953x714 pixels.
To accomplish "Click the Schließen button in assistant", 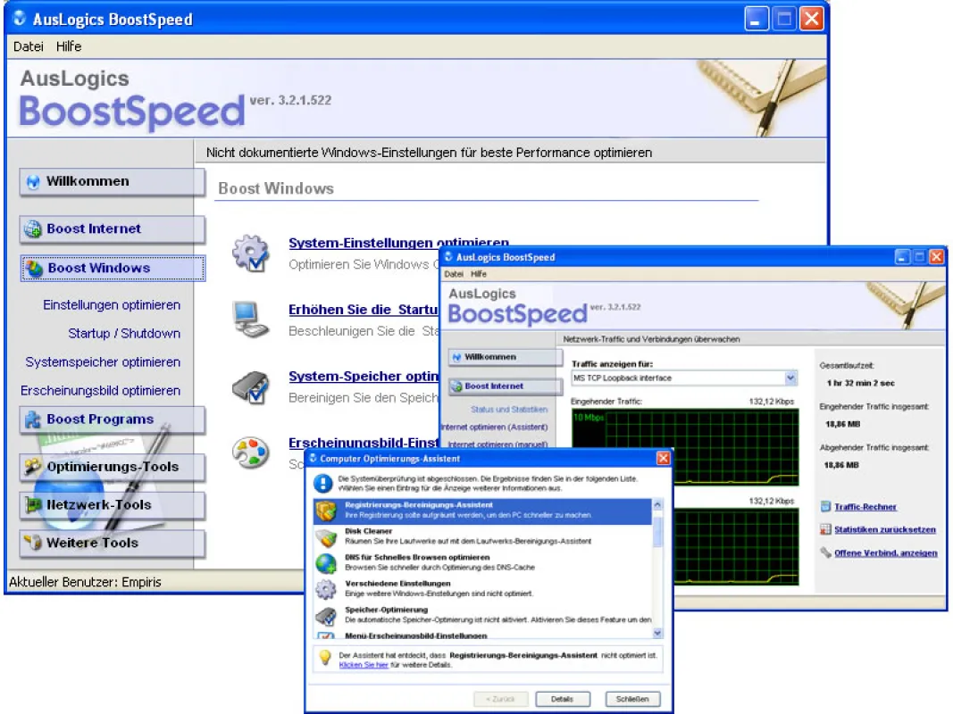I will (x=632, y=700).
